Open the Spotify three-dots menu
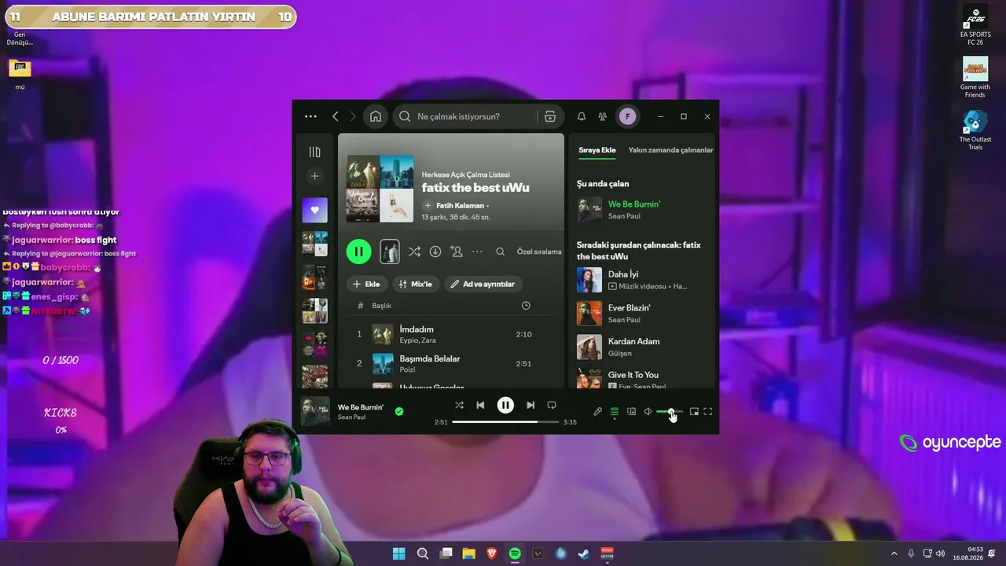 310,116
